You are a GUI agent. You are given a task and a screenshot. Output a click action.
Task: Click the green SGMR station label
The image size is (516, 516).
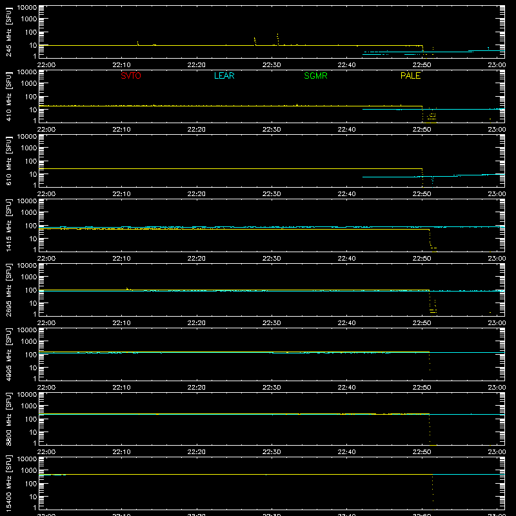point(315,75)
